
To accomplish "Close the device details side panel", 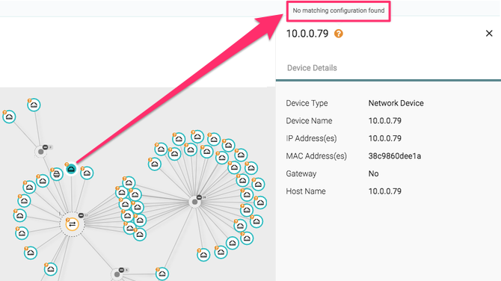I will pos(489,33).
